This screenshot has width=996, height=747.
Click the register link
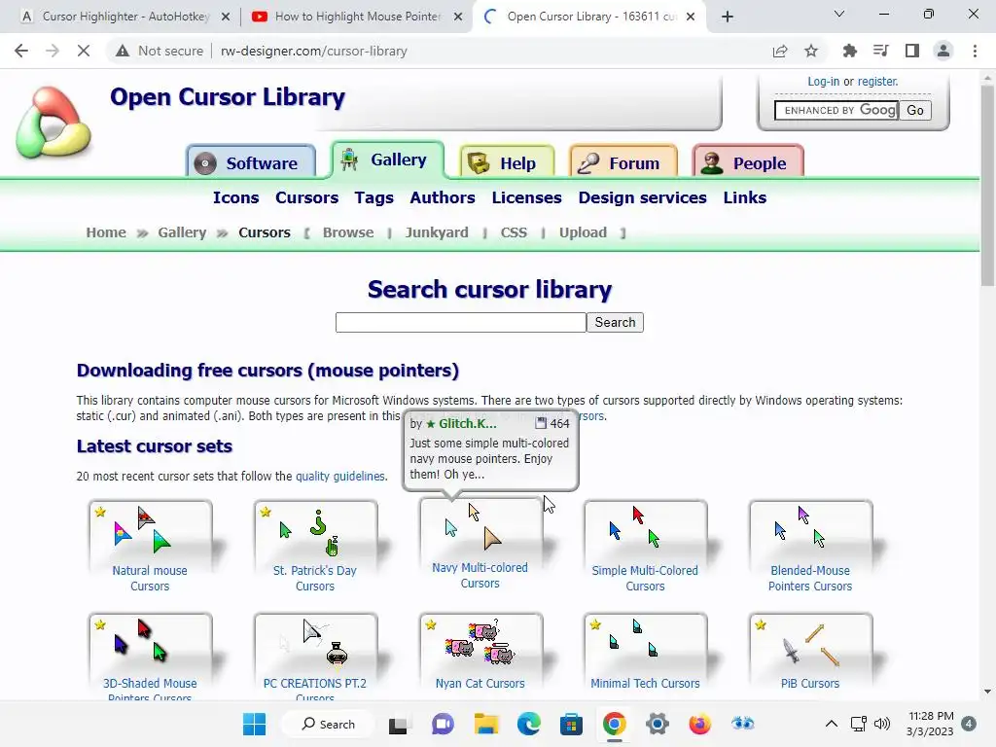pyautogui.click(x=878, y=82)
